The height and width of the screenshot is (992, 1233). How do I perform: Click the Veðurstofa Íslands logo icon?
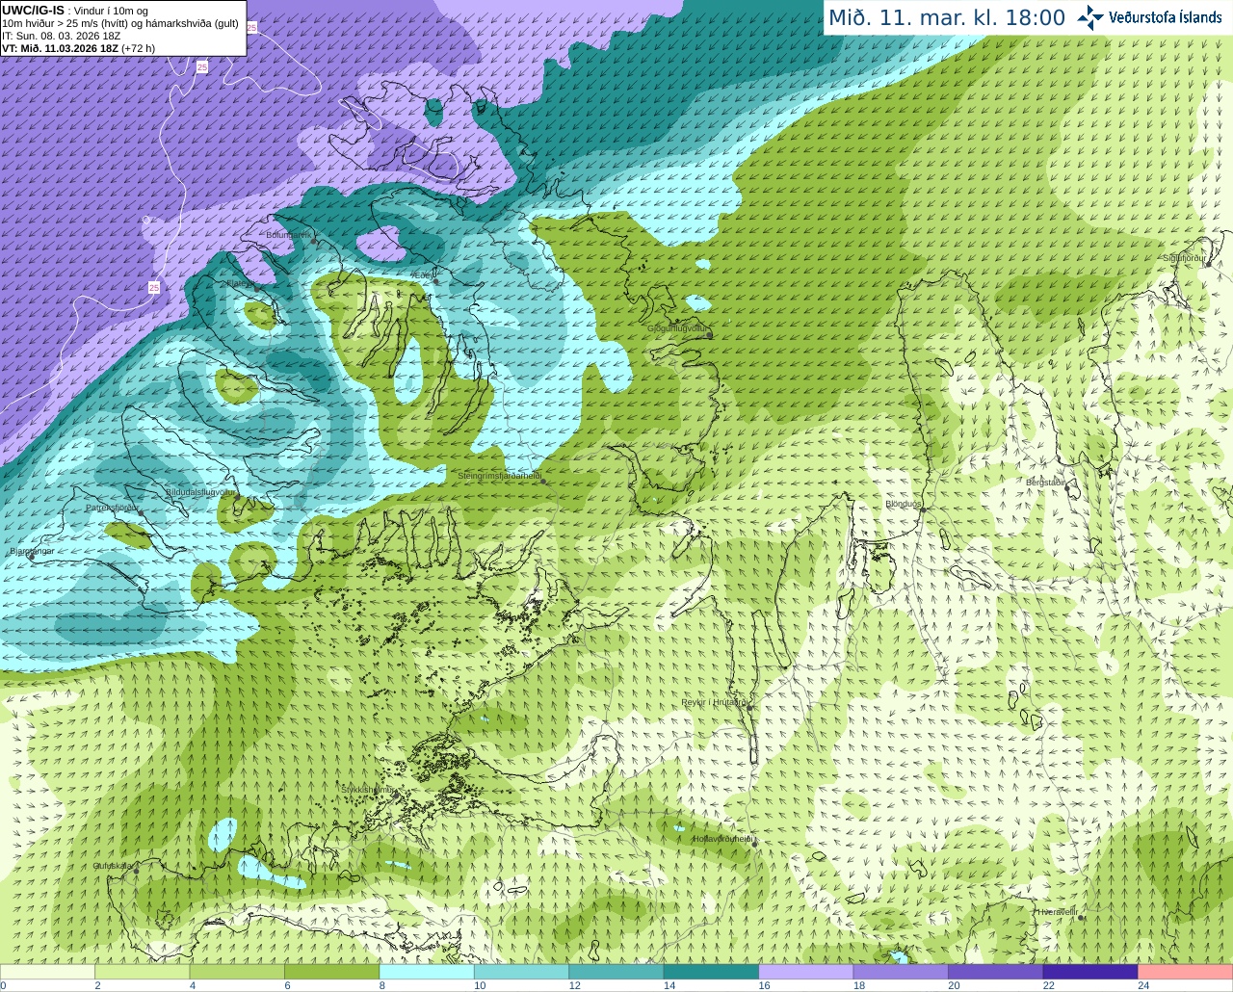[x=1090, y=17]
